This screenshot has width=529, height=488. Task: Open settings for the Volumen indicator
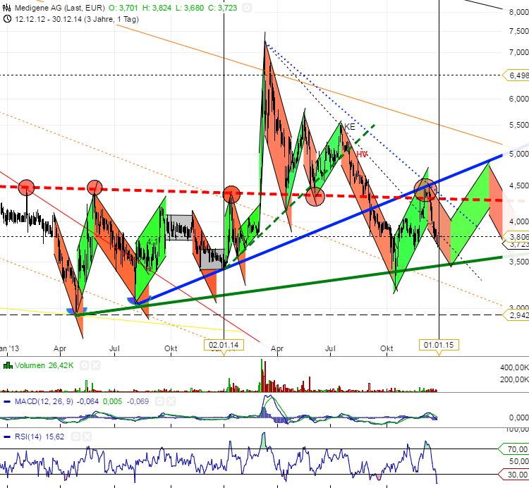[x=85, y=365]
